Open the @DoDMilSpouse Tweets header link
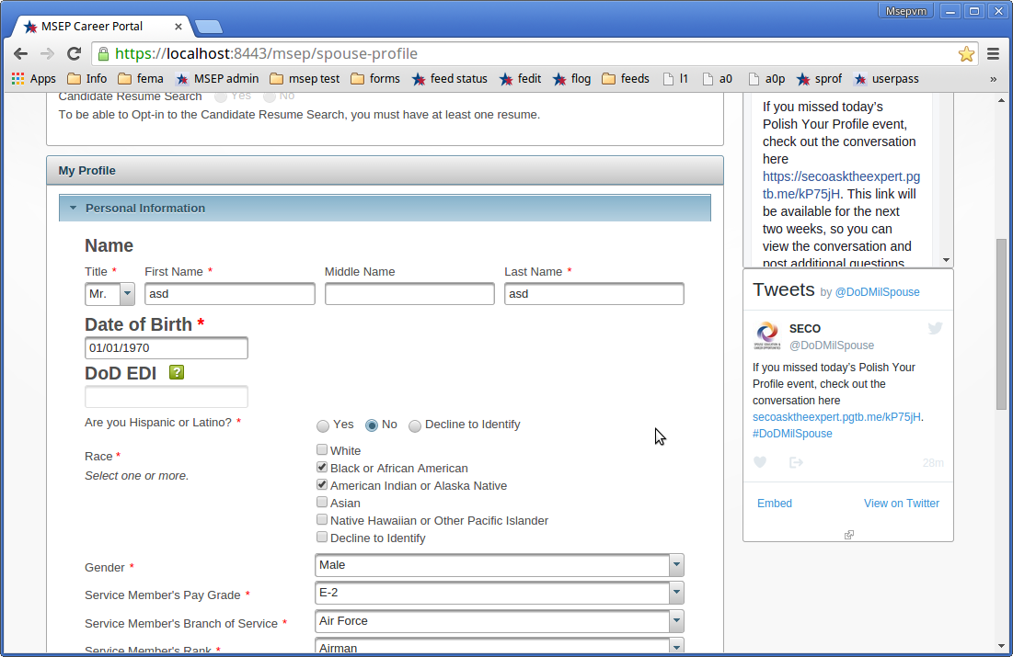This screenshot has width=1013, height=657. [878, 291]
